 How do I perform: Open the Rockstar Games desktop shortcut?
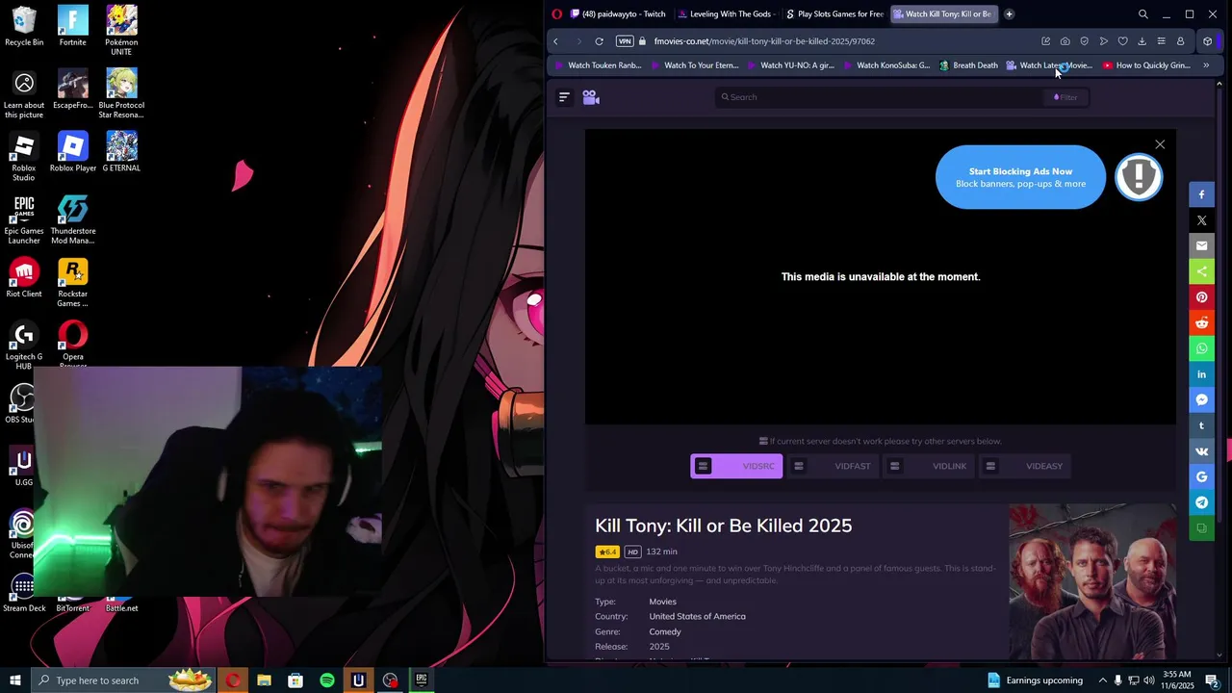(72, 283)
